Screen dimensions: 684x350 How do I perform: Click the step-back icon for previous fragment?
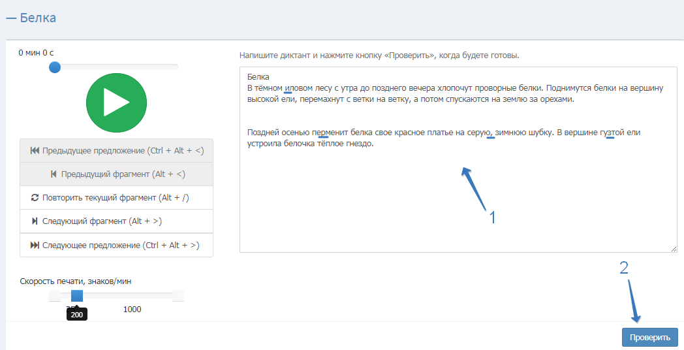click(x=54, y=174)
